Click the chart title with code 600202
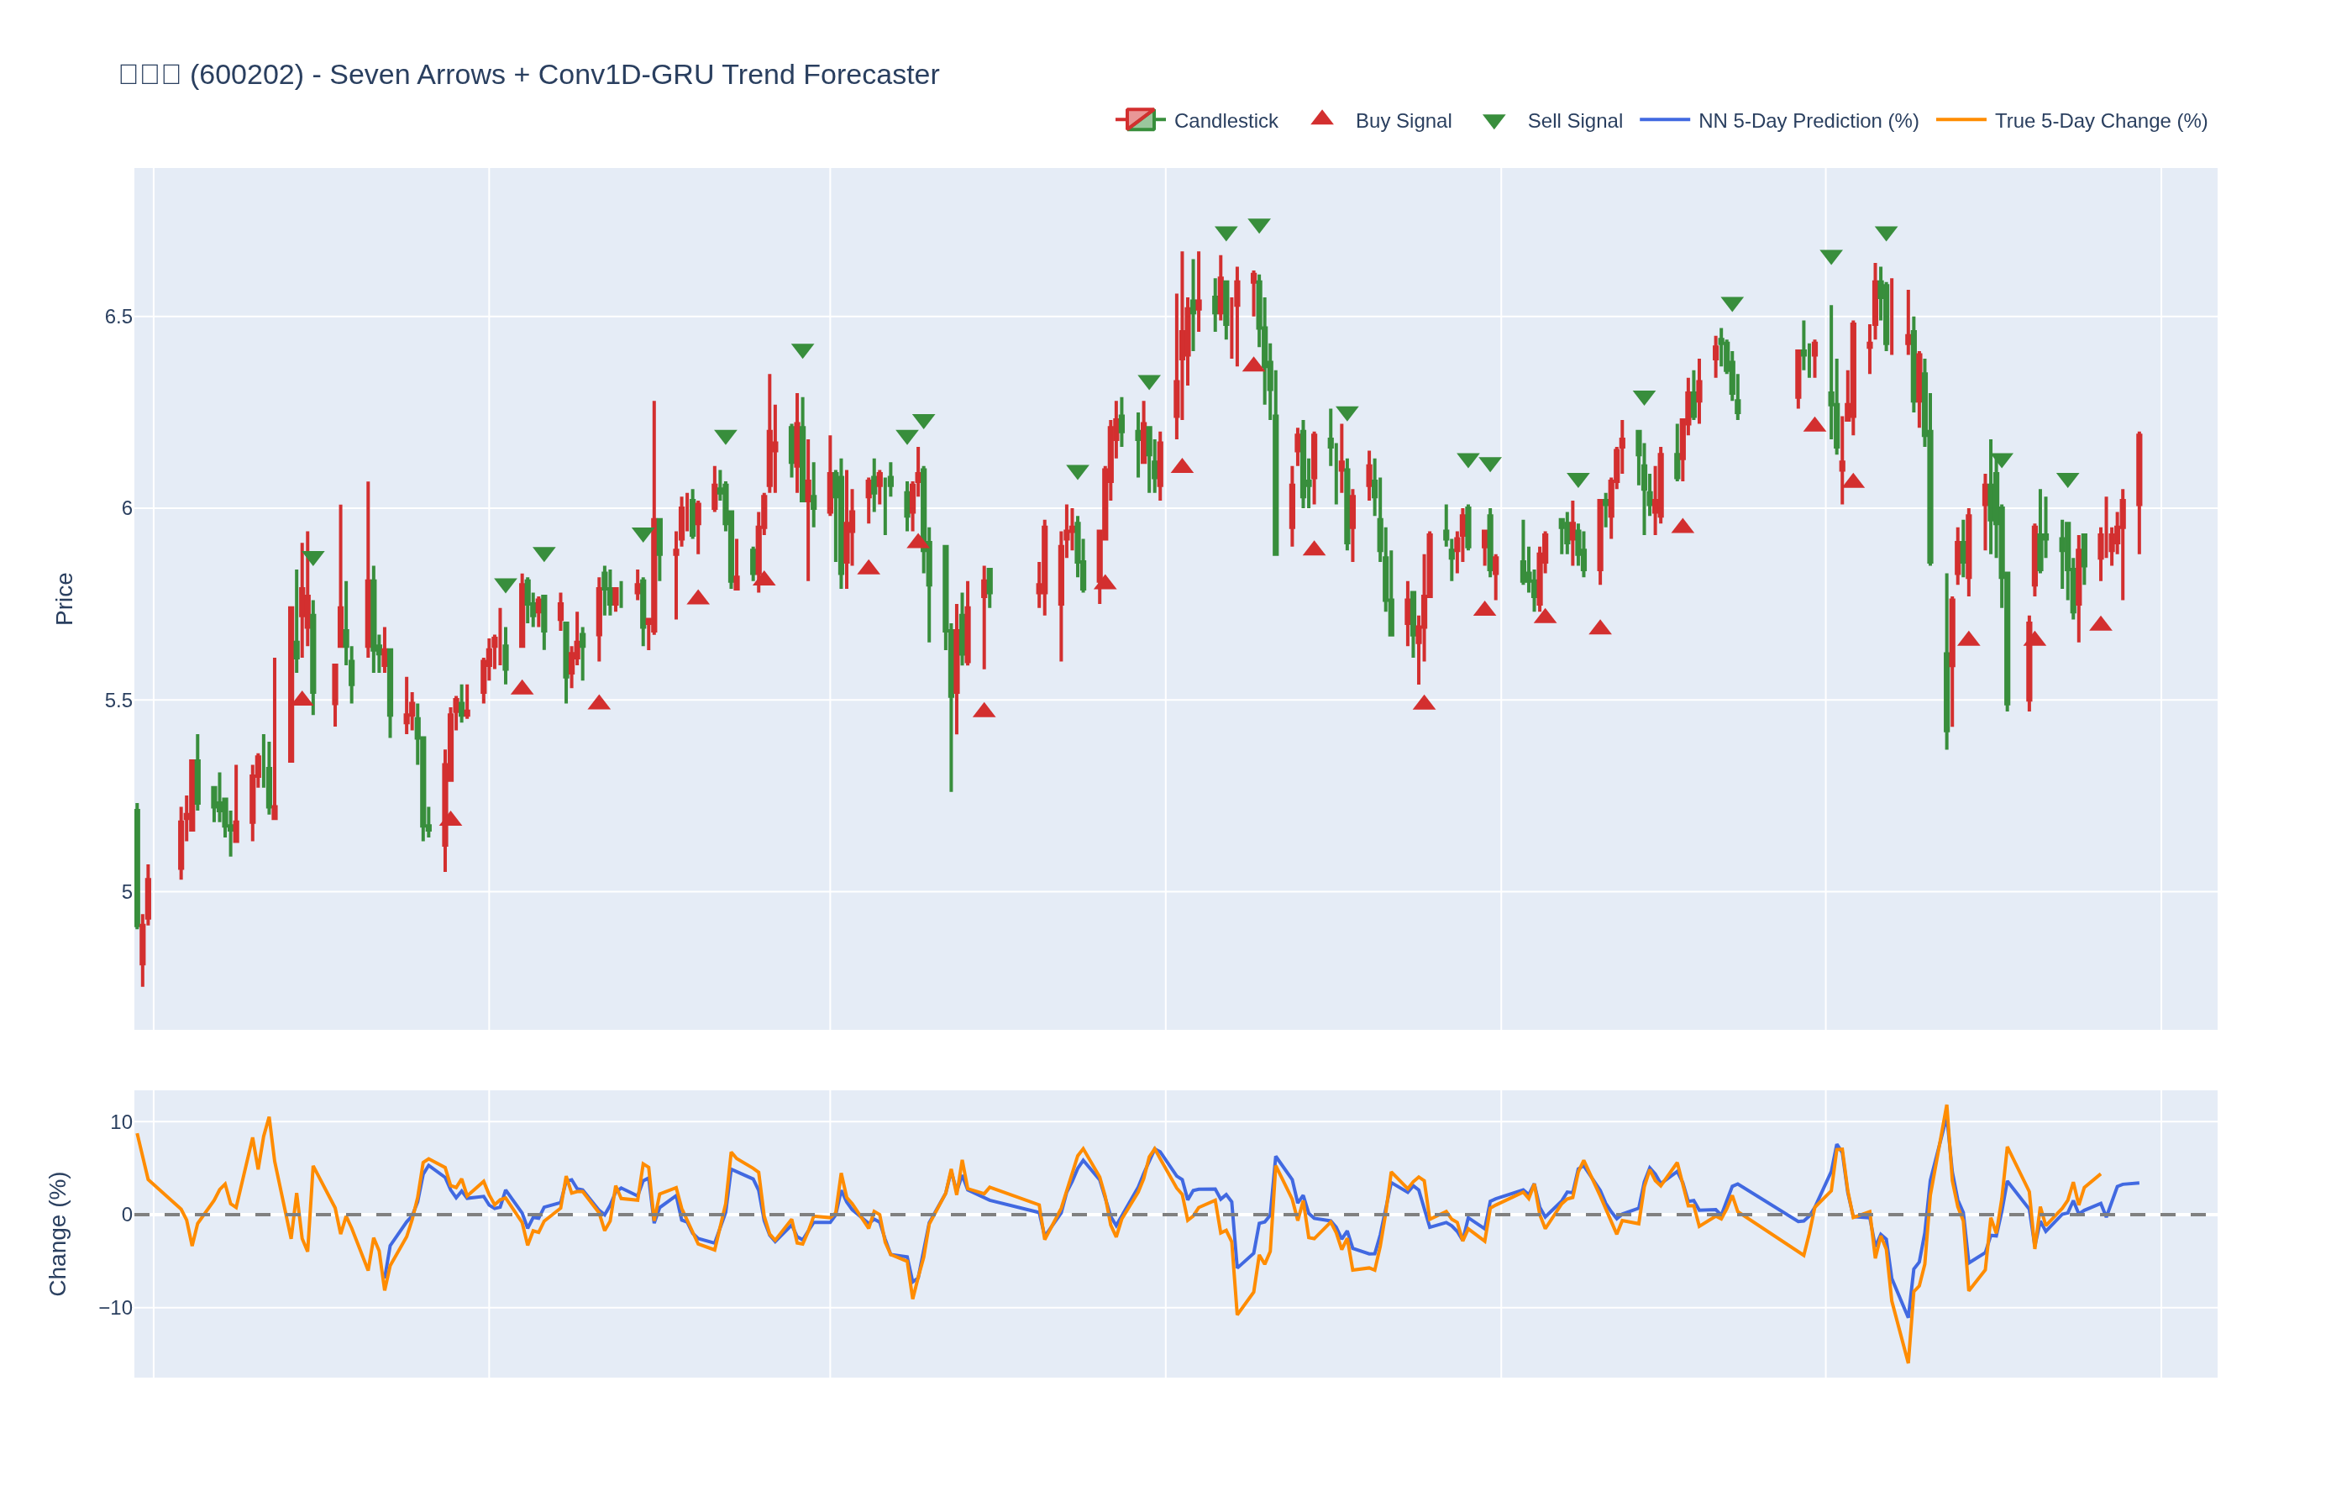 click(528, 75)
